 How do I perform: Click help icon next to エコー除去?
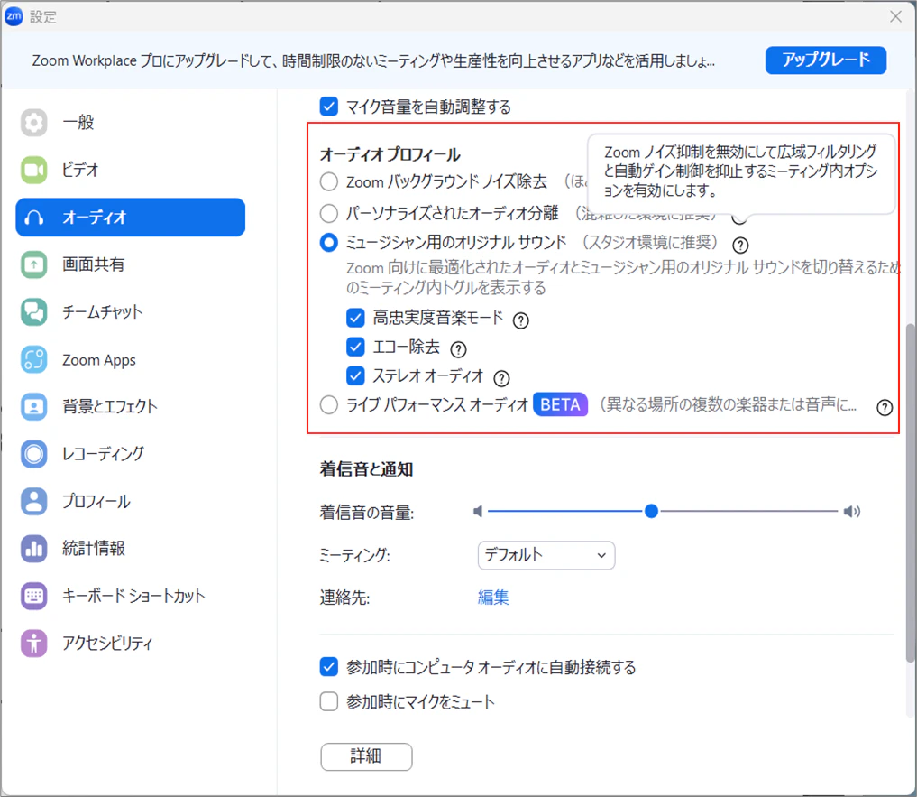pyautogui.click(x=458, y=349)
